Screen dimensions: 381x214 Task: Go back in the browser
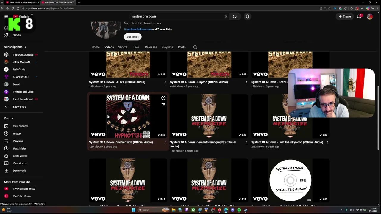2,8
